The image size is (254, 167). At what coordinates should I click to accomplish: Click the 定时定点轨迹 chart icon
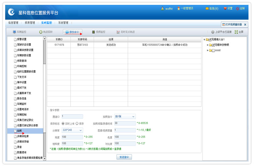click(x=118, y=32)
